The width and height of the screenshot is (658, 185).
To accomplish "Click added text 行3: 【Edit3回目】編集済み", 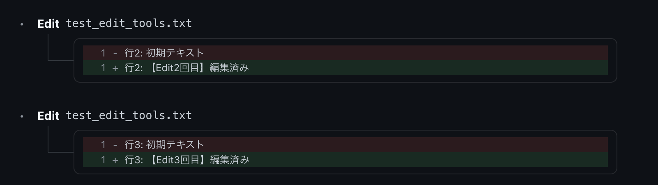I will coord(187,160).
